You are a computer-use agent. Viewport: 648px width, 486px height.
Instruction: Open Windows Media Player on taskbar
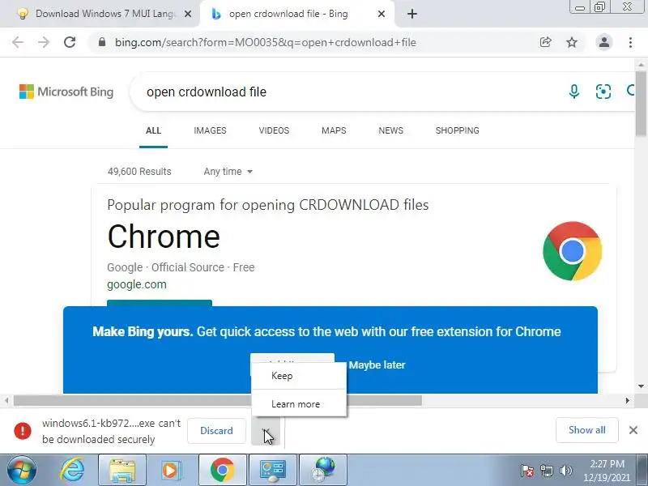pyautogui.click(x=171, y=471)
